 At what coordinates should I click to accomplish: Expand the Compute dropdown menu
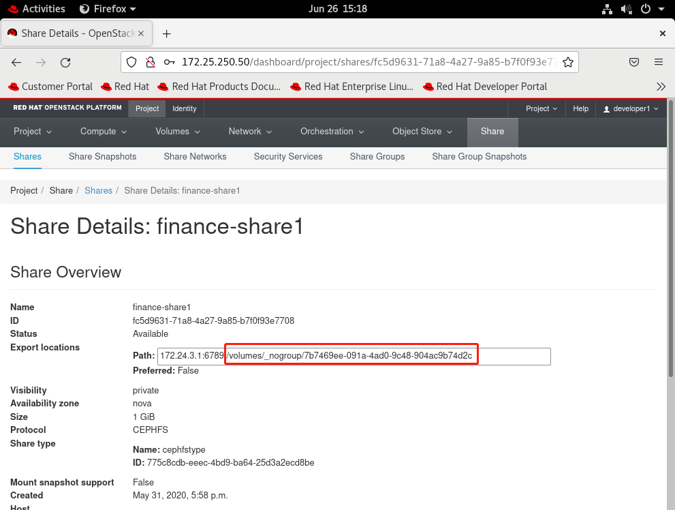click(104, 132)
